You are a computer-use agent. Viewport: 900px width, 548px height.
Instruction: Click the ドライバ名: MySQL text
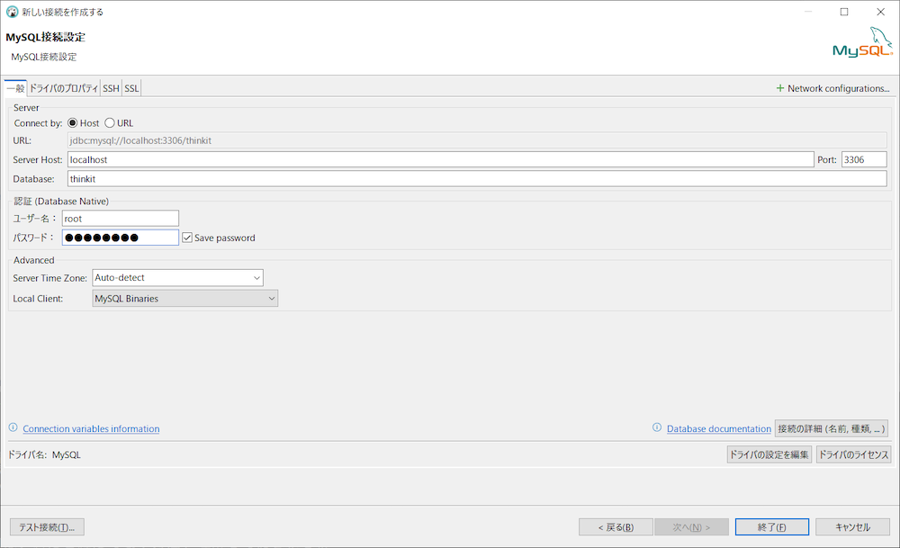tap(44, 454)
